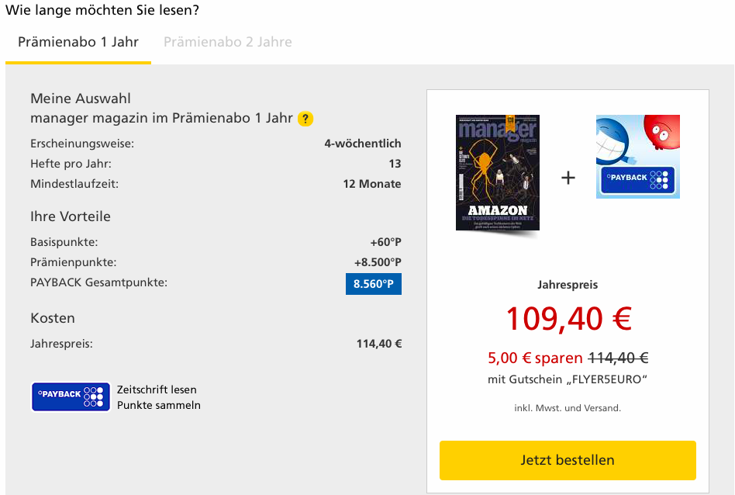735x495 pixels.
Task: Switch to the Prämienabo 2 Jahre tab
Action: coord(227,42)
